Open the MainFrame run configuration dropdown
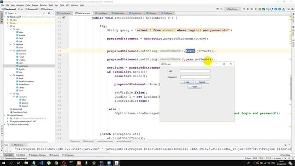The image size is (295, 166). 233,9
